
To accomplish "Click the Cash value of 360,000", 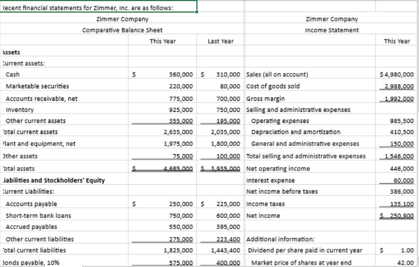I will tap(178, 74).
